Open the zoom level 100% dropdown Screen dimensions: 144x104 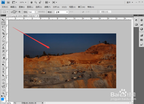pyautogui.click(x=23, y=2)
